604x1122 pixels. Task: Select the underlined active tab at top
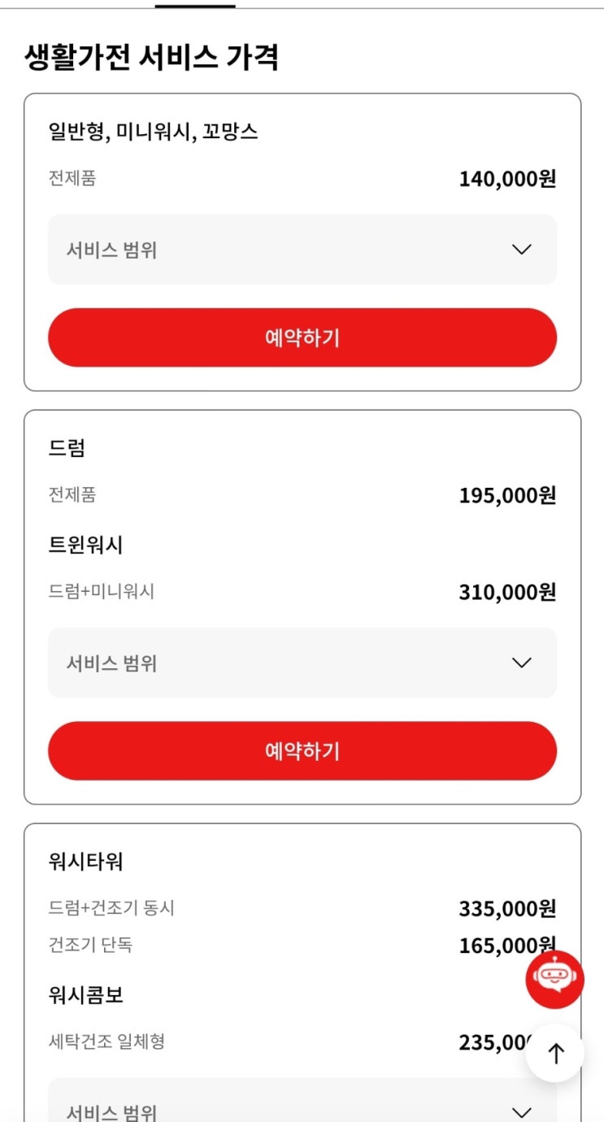point(195,5)
